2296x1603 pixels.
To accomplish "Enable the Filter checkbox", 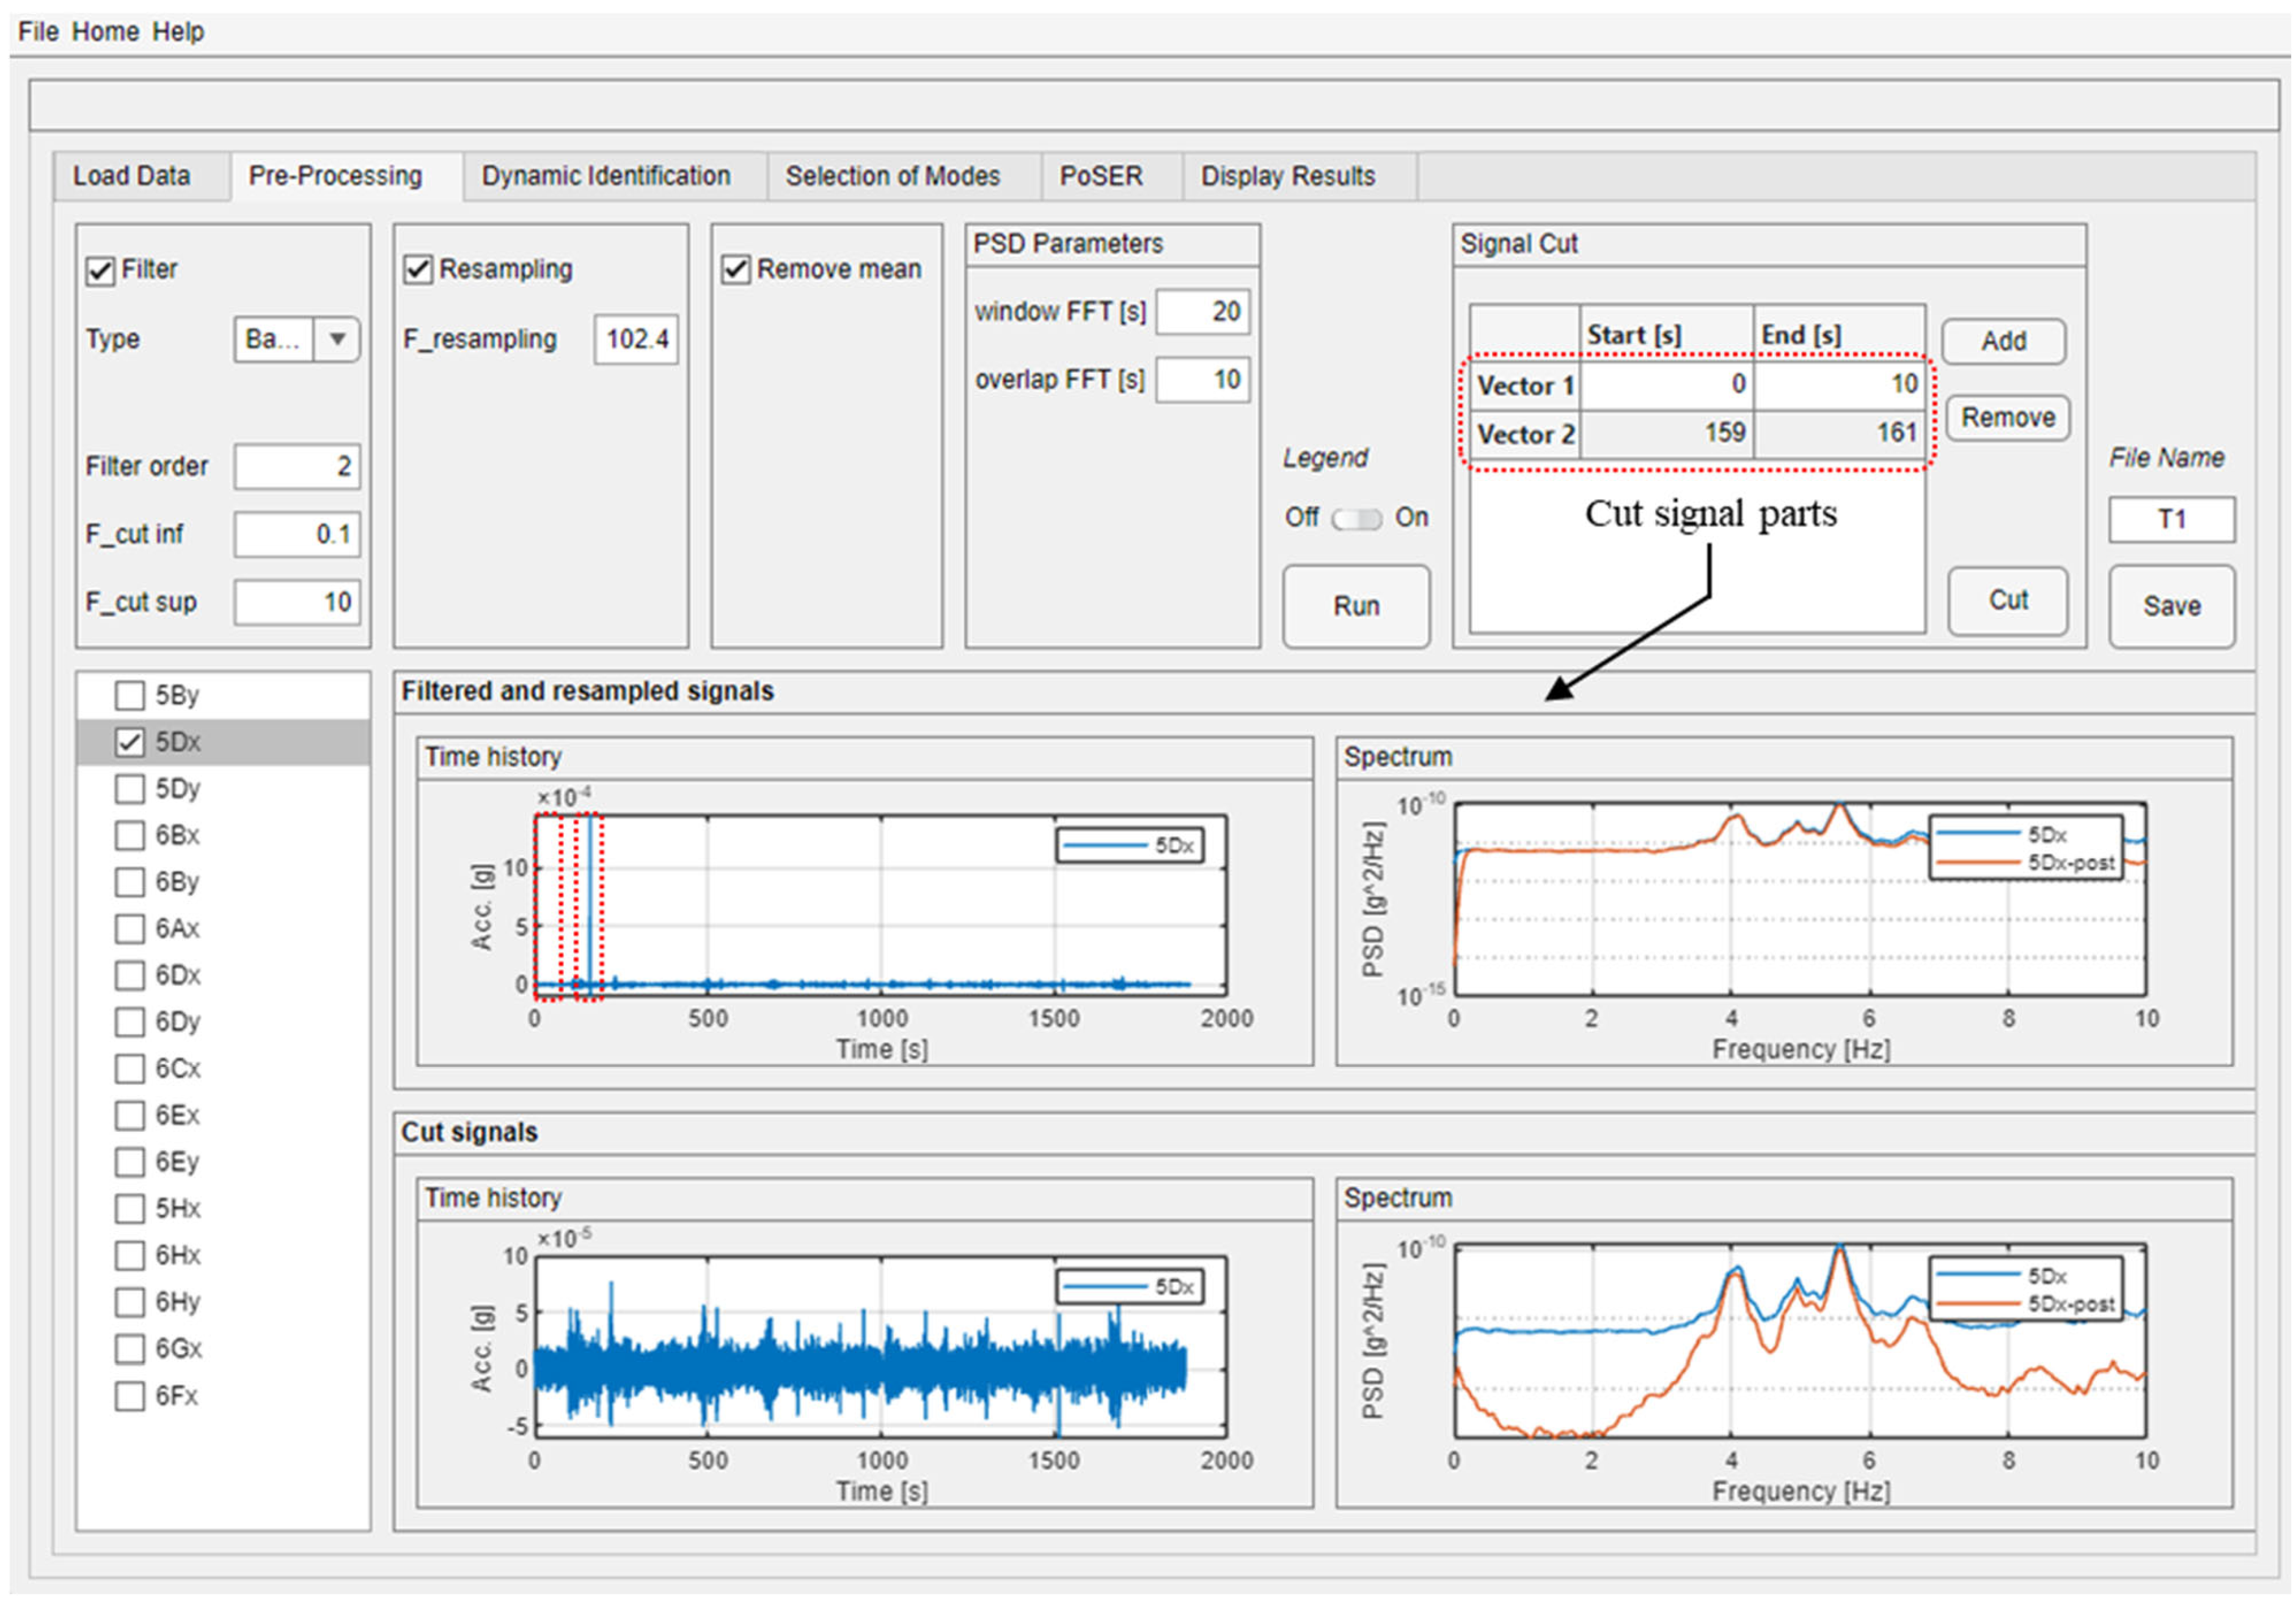I will tap(100, 270).
